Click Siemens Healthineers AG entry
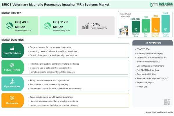Screen dimensions: 174x116 (148, 61)
